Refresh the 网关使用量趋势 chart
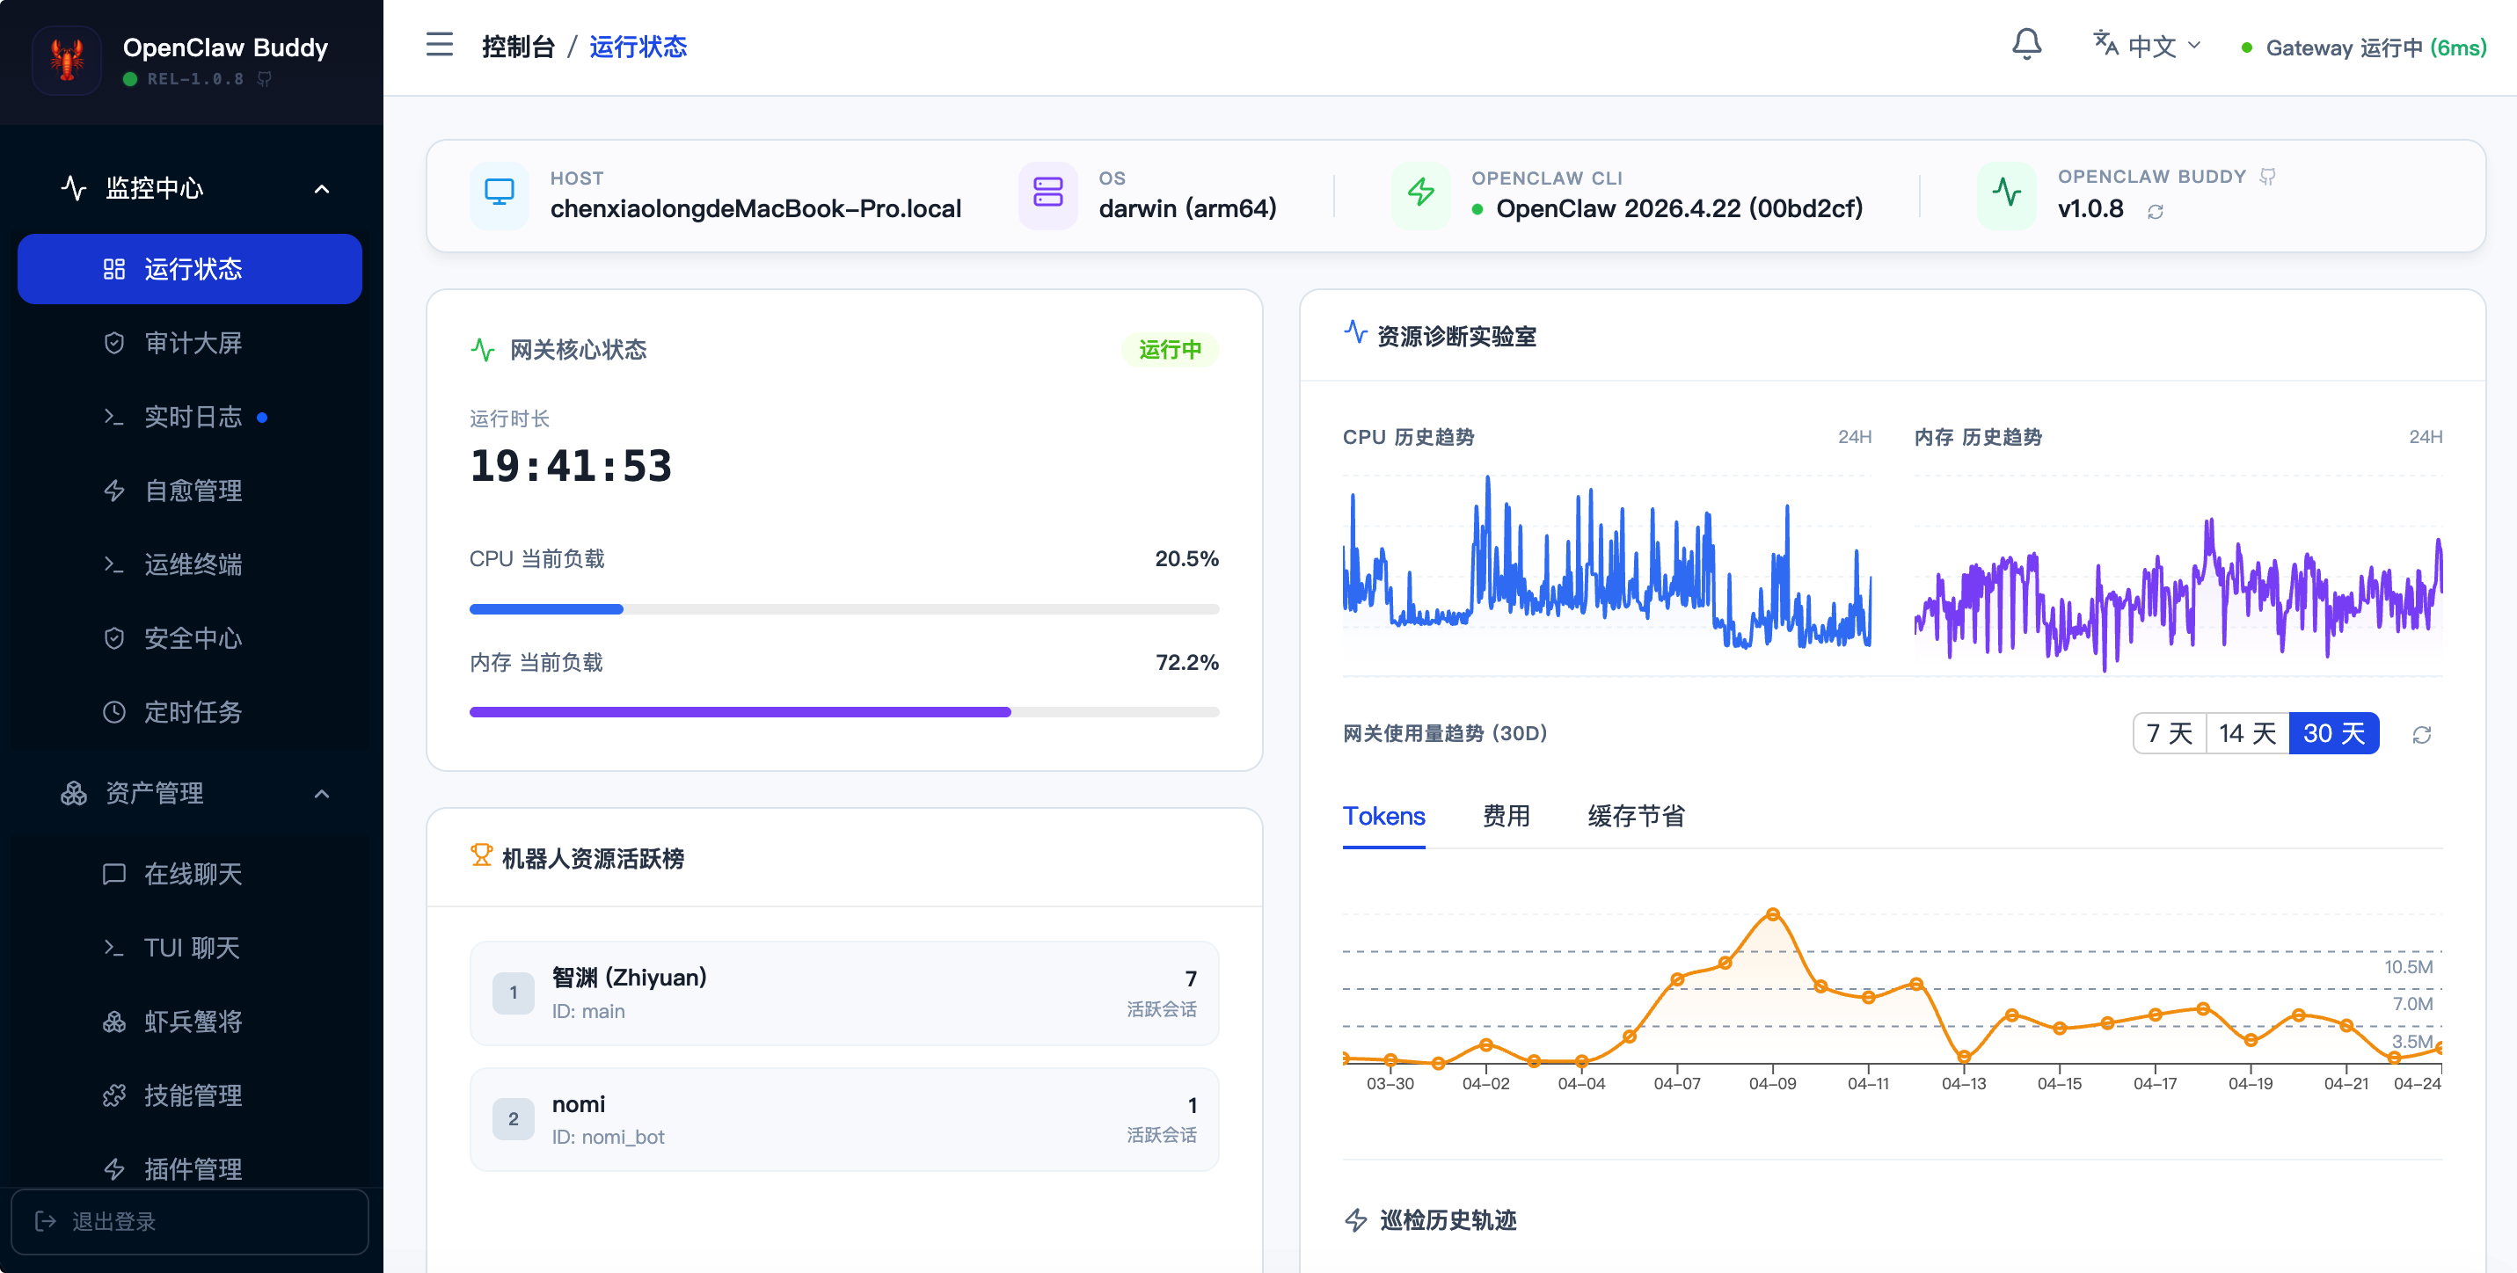The image size is (2517, 1273). [x=2421, y=735]
